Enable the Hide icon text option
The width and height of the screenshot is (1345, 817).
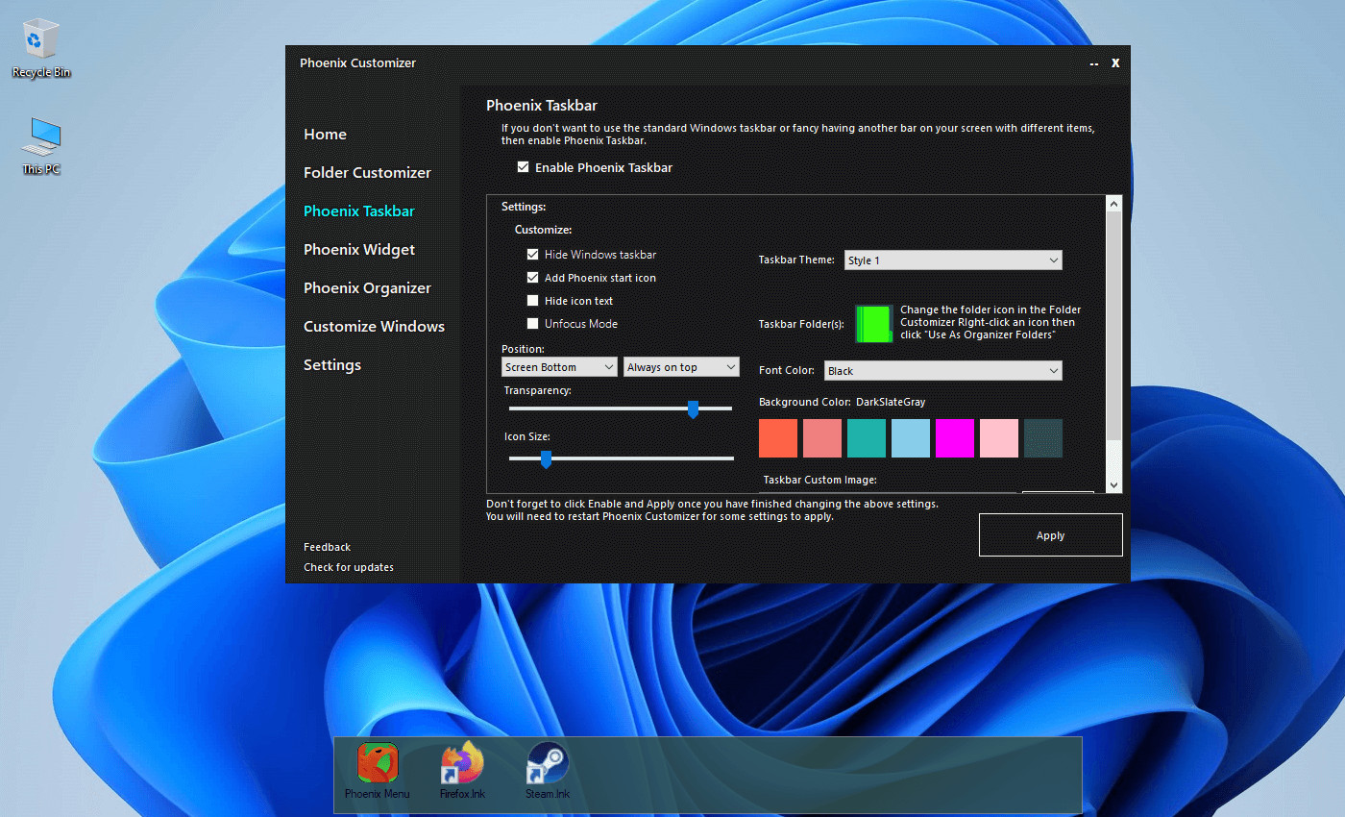533,301
